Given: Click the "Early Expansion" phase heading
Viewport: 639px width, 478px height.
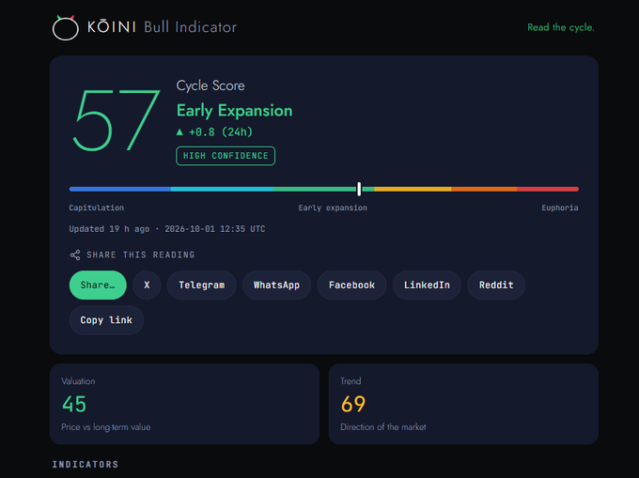Looking at the screenshot, I should point(234,111).
